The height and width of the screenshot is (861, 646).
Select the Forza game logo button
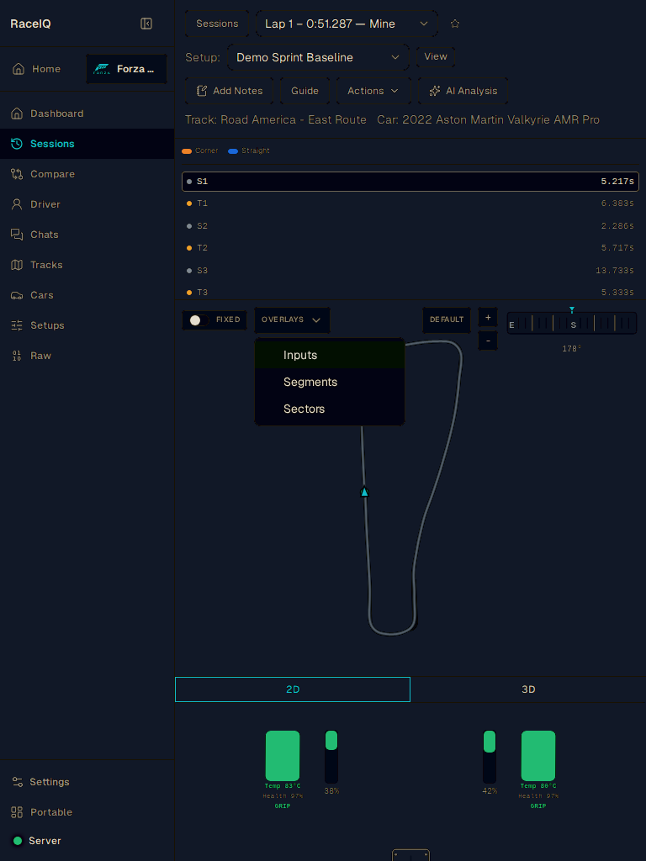click(x=126, y=69)
